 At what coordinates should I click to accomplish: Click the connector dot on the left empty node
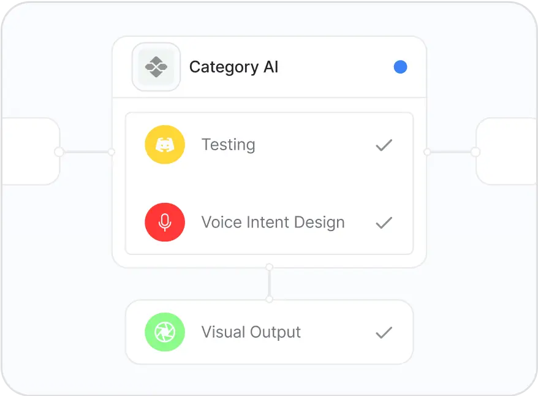click(59, 151)
